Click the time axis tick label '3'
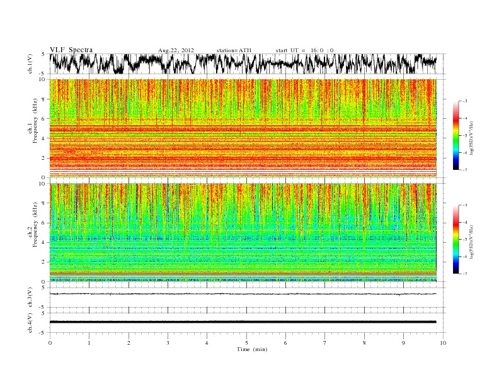499x385 pixels. (168, 343)
